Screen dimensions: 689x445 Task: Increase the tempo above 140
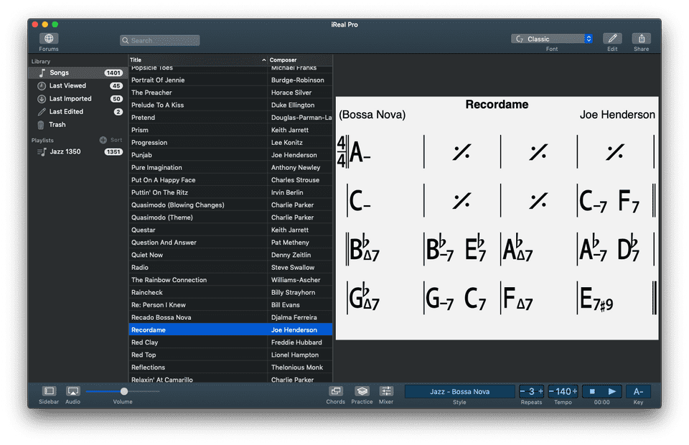click(x=573, y=391)
